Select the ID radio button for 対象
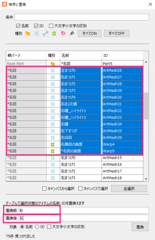Screen dimensions: 155x240 [x=37, y=227]
